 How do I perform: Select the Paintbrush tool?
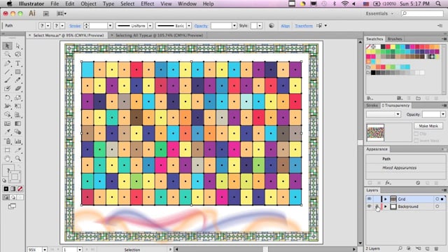tap(8, 80)
